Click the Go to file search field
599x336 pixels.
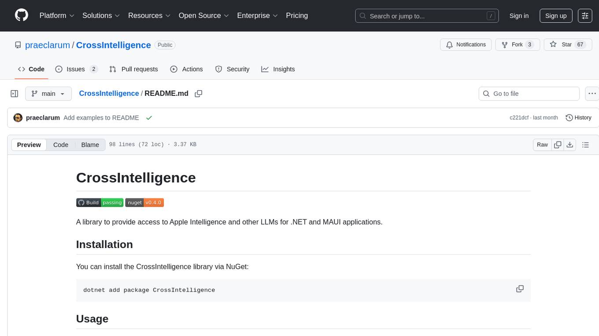point(529,94)
